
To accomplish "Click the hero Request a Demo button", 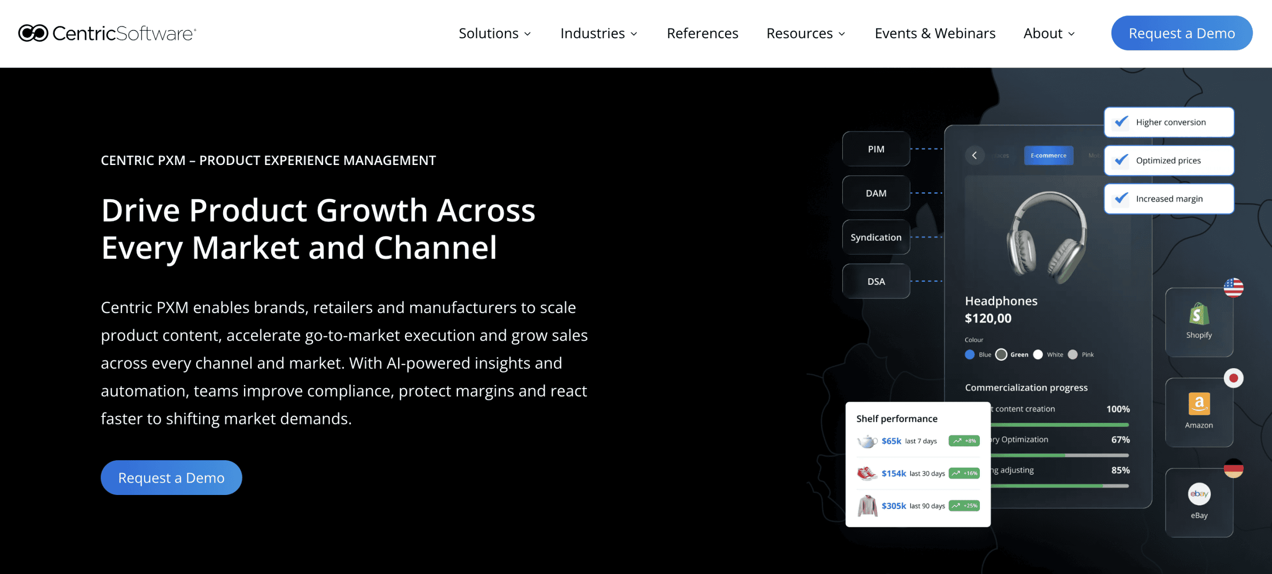I will [171, 477].
